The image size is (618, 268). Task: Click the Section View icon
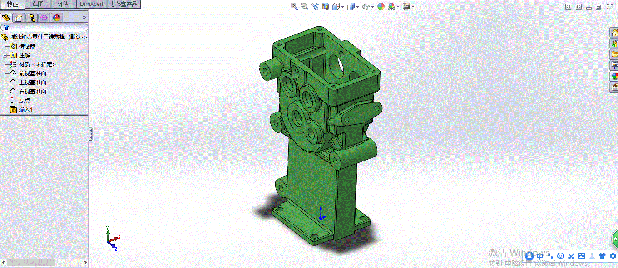click(326, 6)
